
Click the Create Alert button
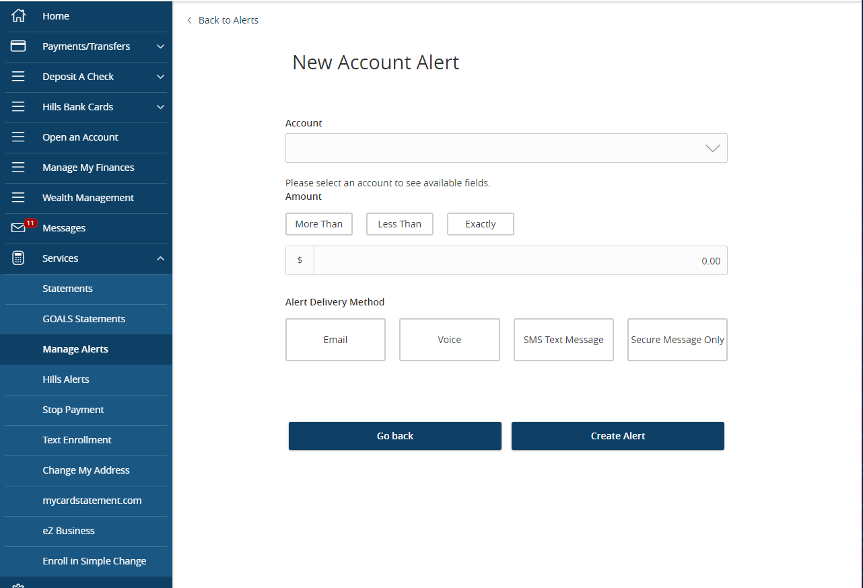(x=618, y=436)
